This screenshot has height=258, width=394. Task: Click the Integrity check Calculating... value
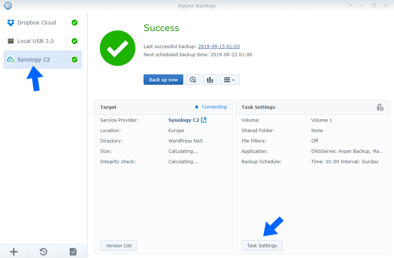183,161
